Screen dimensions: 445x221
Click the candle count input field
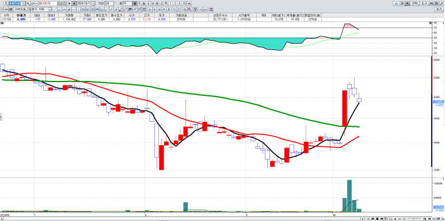127,3
